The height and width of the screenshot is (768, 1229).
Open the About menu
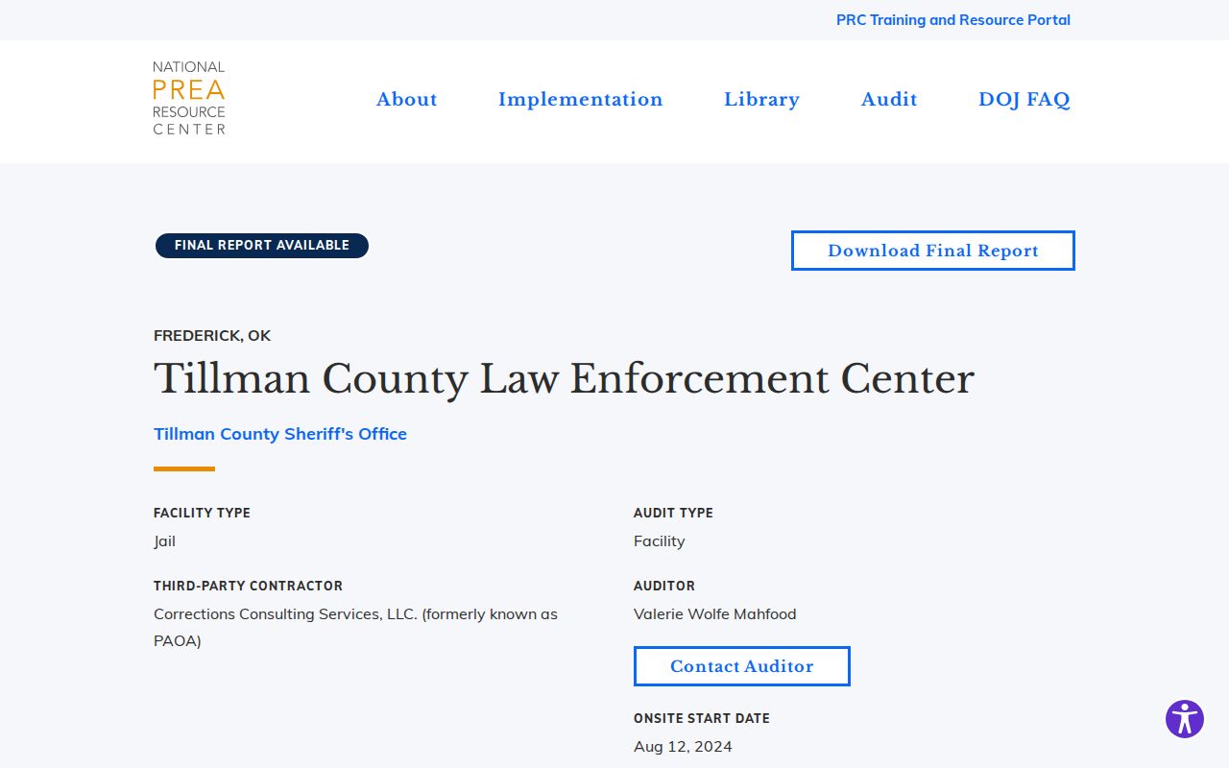[x=407, y=100]
